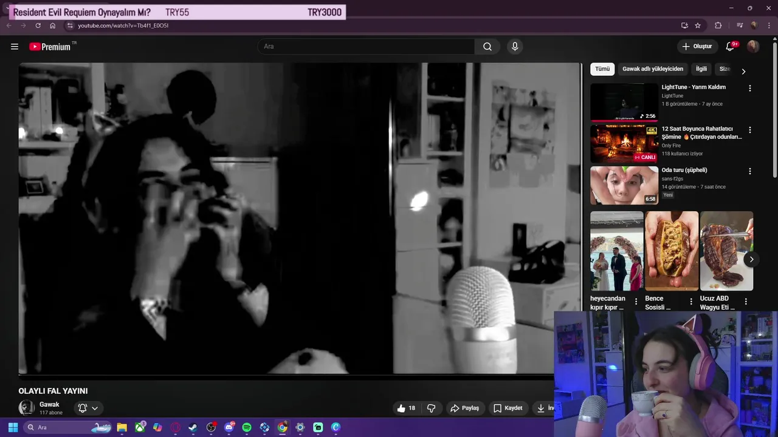Open OBS Studio from taskbar
Viewport: 778px width, 437px height.
(211, 427)
